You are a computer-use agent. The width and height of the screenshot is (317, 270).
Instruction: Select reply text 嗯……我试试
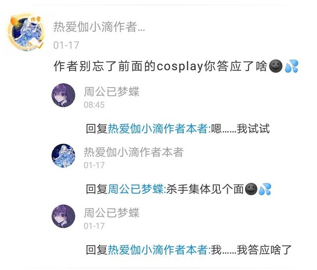[x=240, y=129]
